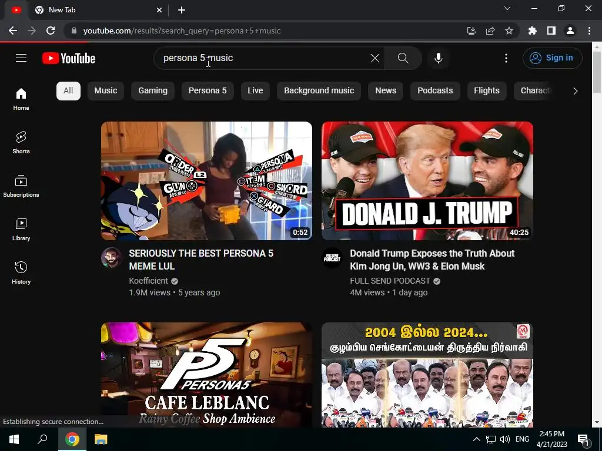Reload the page
The width and height of the screenshot is (602, 451).
tap(51, 31)
